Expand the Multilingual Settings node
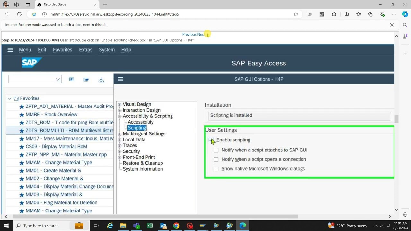This screenshot has width=411, height=231. click(x=120, y=134)
